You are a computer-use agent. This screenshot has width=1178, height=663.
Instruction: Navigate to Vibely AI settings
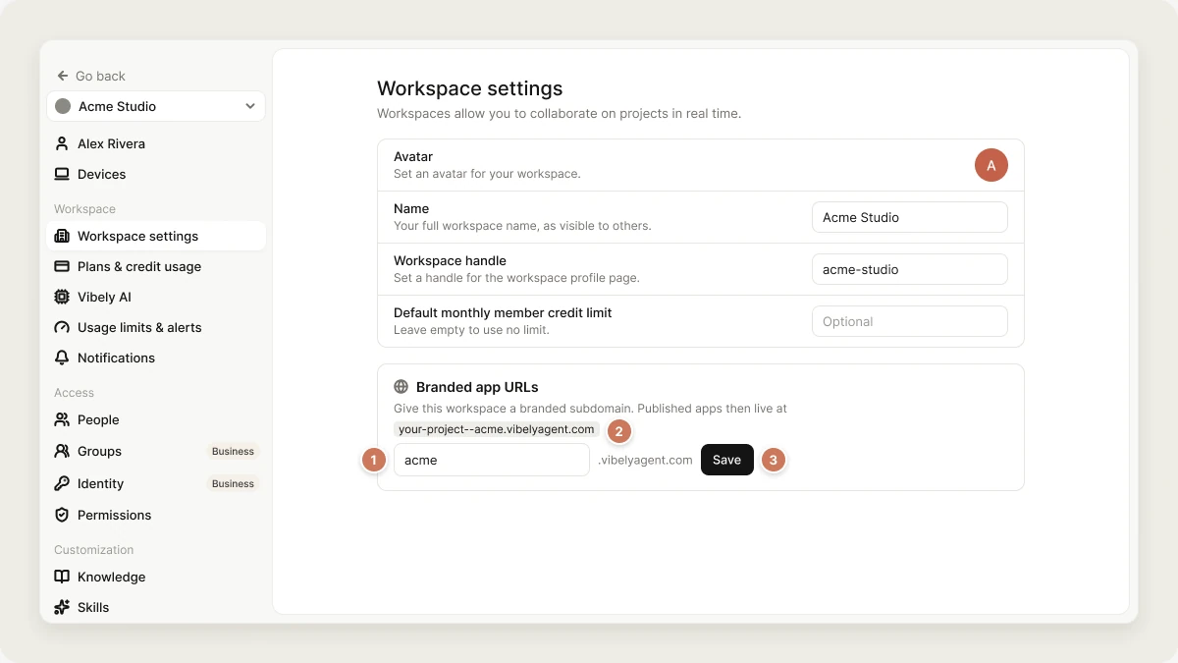pyautogui.click(x=156, y=297)
